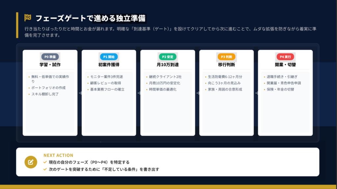337x189 pixels.
Task: Click the 開業・切替 card heading
Action: pyautogui.click(x=285, y=64)
